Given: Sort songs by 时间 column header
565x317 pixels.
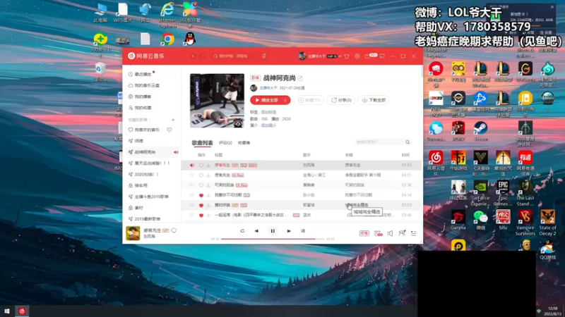Looking at the screenshot, I should pos(405,155).
